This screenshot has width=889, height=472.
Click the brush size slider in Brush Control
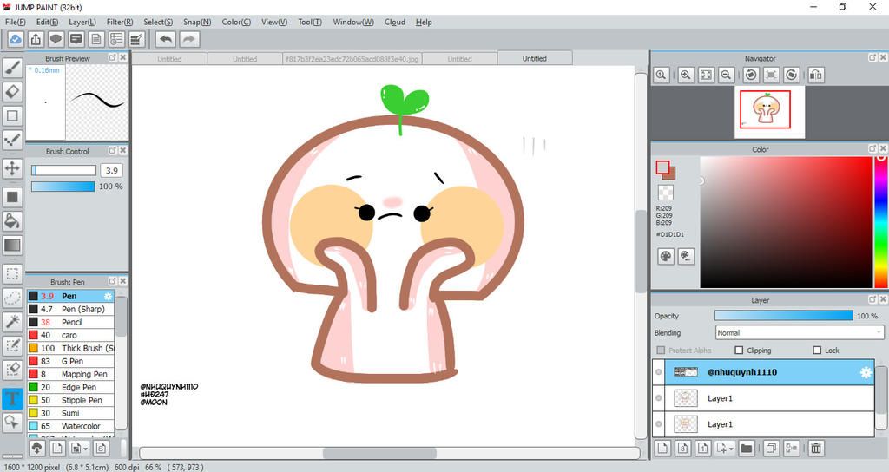pos(63,170)
